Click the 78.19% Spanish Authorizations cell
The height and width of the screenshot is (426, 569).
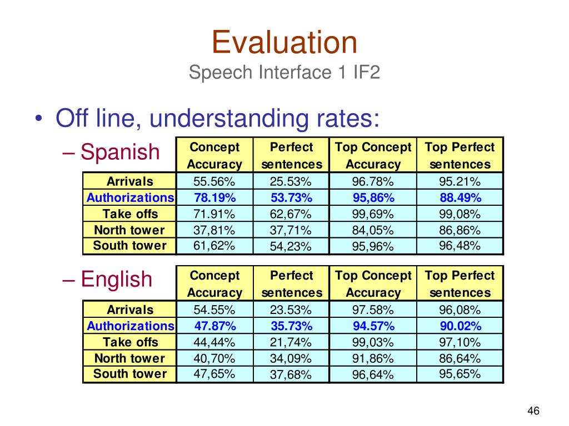[215, 198]
